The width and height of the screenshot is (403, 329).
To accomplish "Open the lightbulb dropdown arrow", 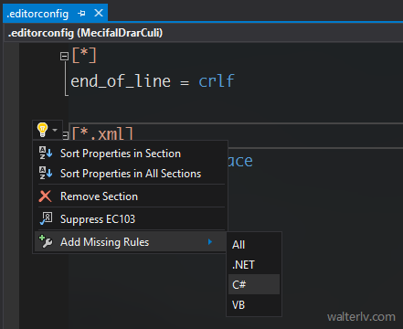I will pyautogui.click(x=55, y=130).
